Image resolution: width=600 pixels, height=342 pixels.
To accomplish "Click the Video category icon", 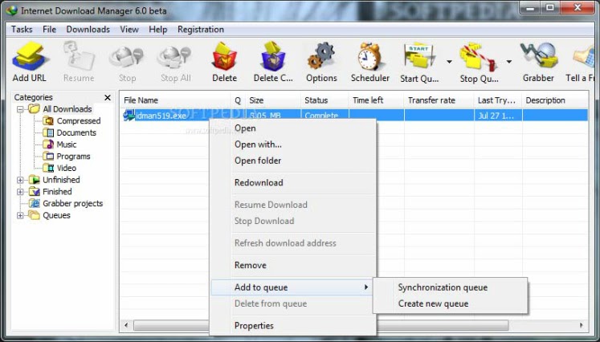I will pyautogui.click(x=48, y=168).
